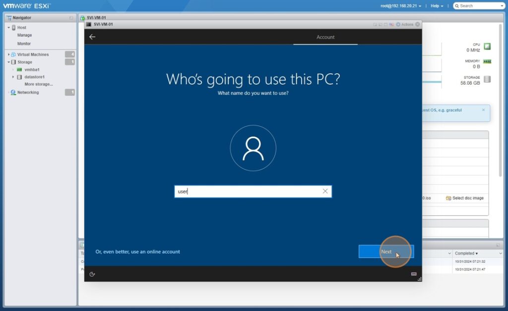Click the SVI-VM-01 tab icon

(83, 18)
